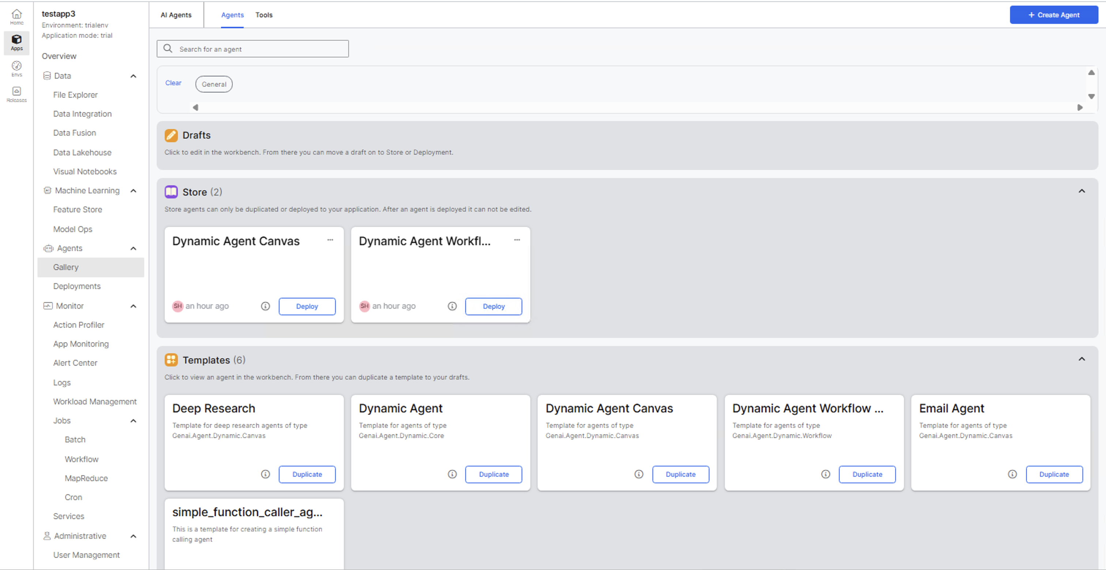Click the search magnifier icon
Viewport: 1106px width, 570px height.
click(x=168, y=49)
